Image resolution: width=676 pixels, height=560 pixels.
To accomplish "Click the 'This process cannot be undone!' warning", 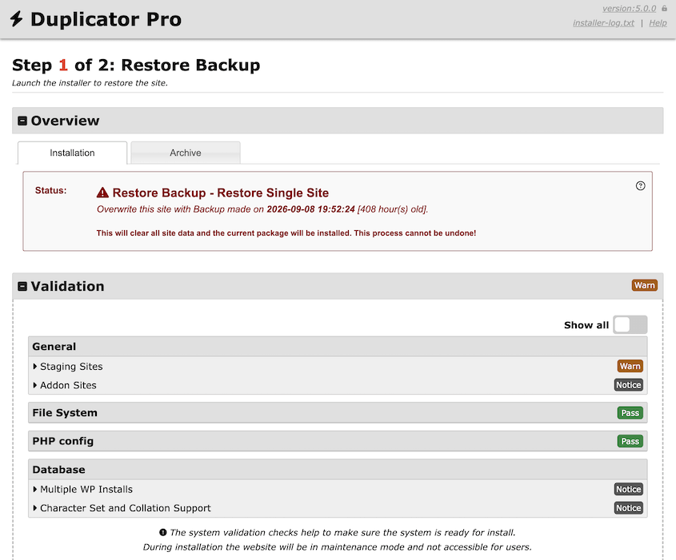I will pos(414,232).
